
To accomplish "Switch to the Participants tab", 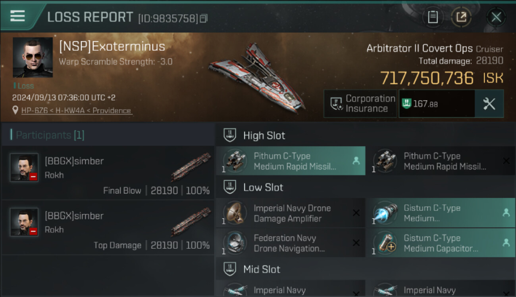I will (50, 135).
